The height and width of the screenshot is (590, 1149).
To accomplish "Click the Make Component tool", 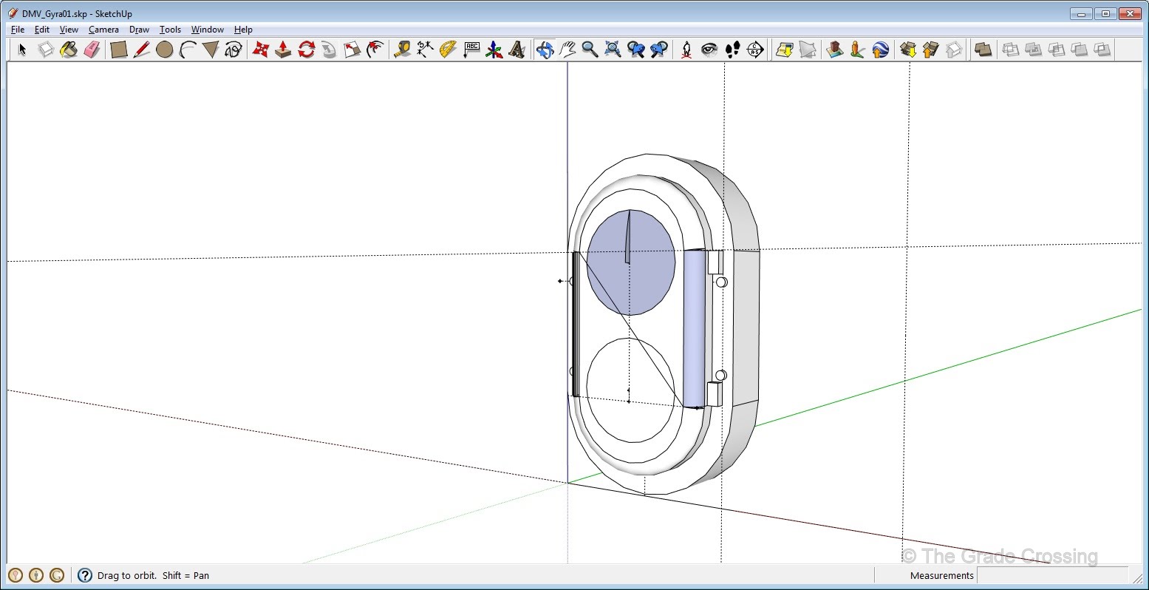I will click(x=46, y=50).
